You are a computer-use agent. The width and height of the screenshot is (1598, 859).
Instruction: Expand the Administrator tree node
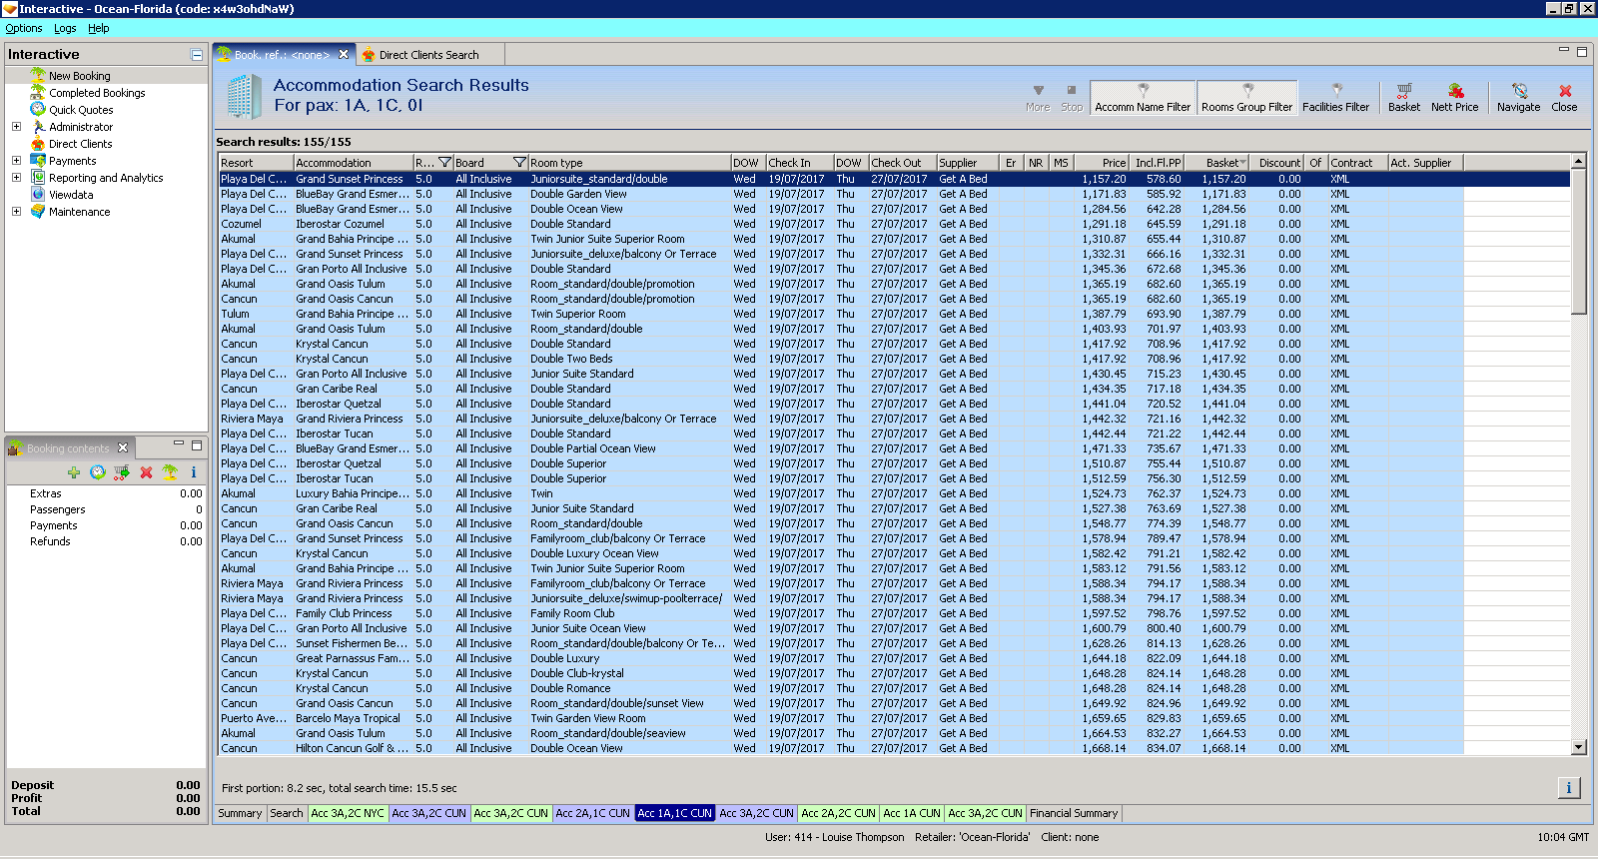(x=16, y=127)
